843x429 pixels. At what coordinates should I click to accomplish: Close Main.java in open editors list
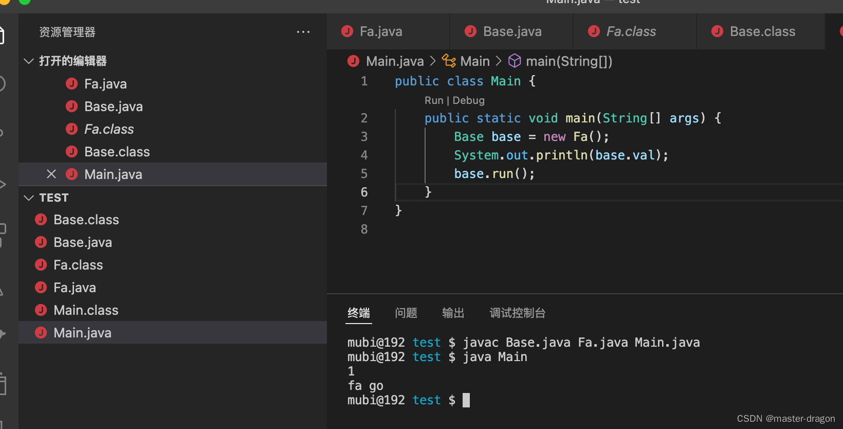[x=51, y=174]
